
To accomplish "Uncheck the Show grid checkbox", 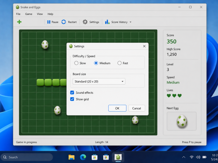I will 72,99.
